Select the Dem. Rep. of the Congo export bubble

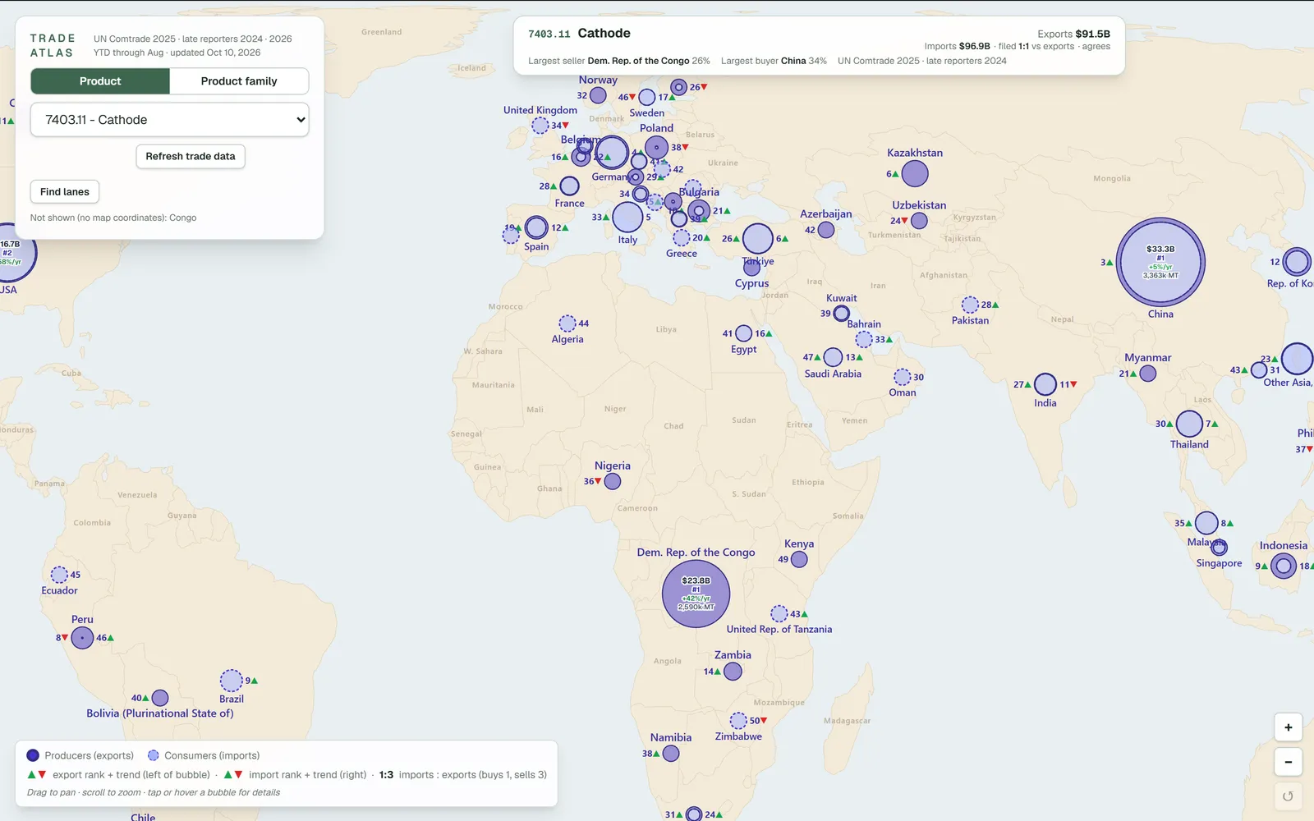(696, 594)
